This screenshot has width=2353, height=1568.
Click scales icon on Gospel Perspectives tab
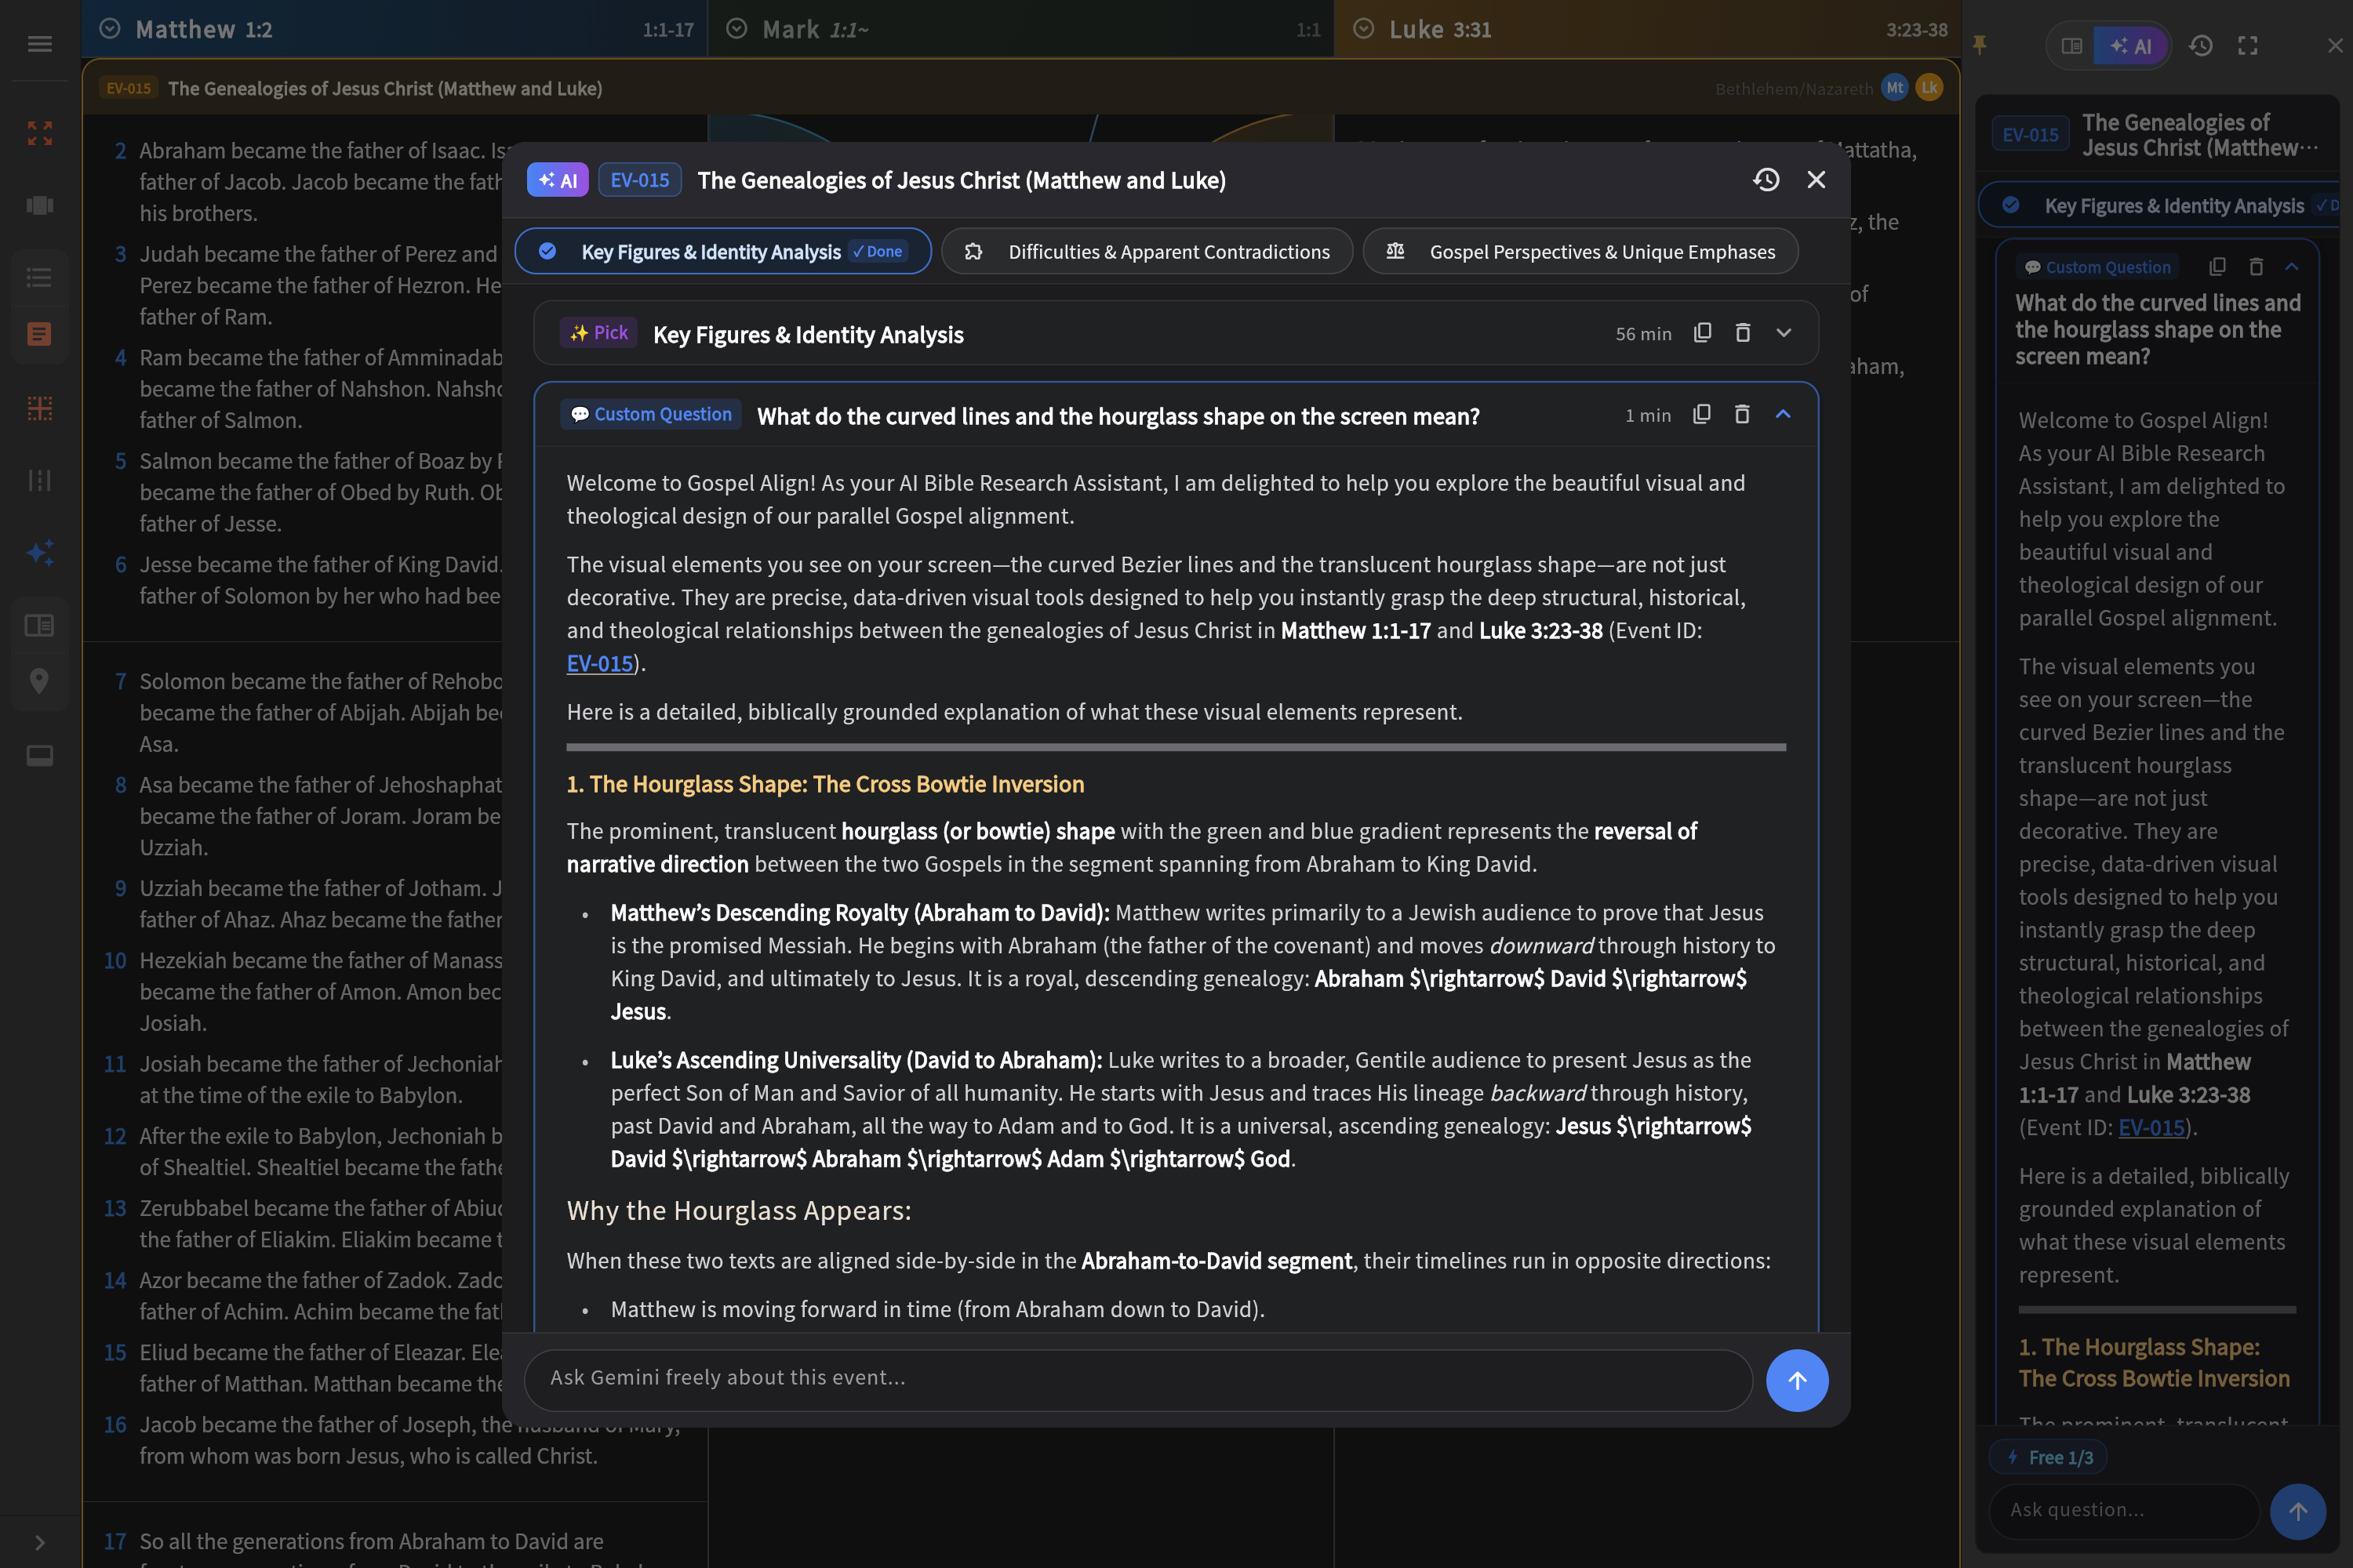[x=1395, y=251]
